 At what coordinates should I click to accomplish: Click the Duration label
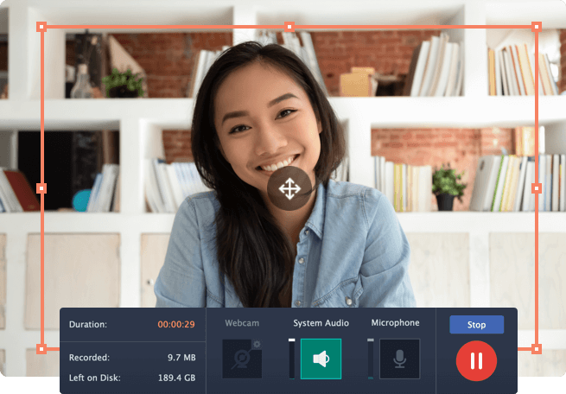pos(88,324)
